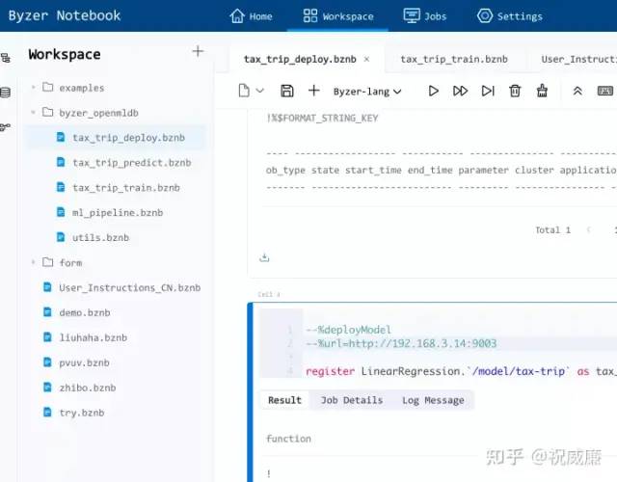Open demo.bznb notebook file
Image resolution: width=617 pixels, height=482 pixels.
tap(85, 312)
